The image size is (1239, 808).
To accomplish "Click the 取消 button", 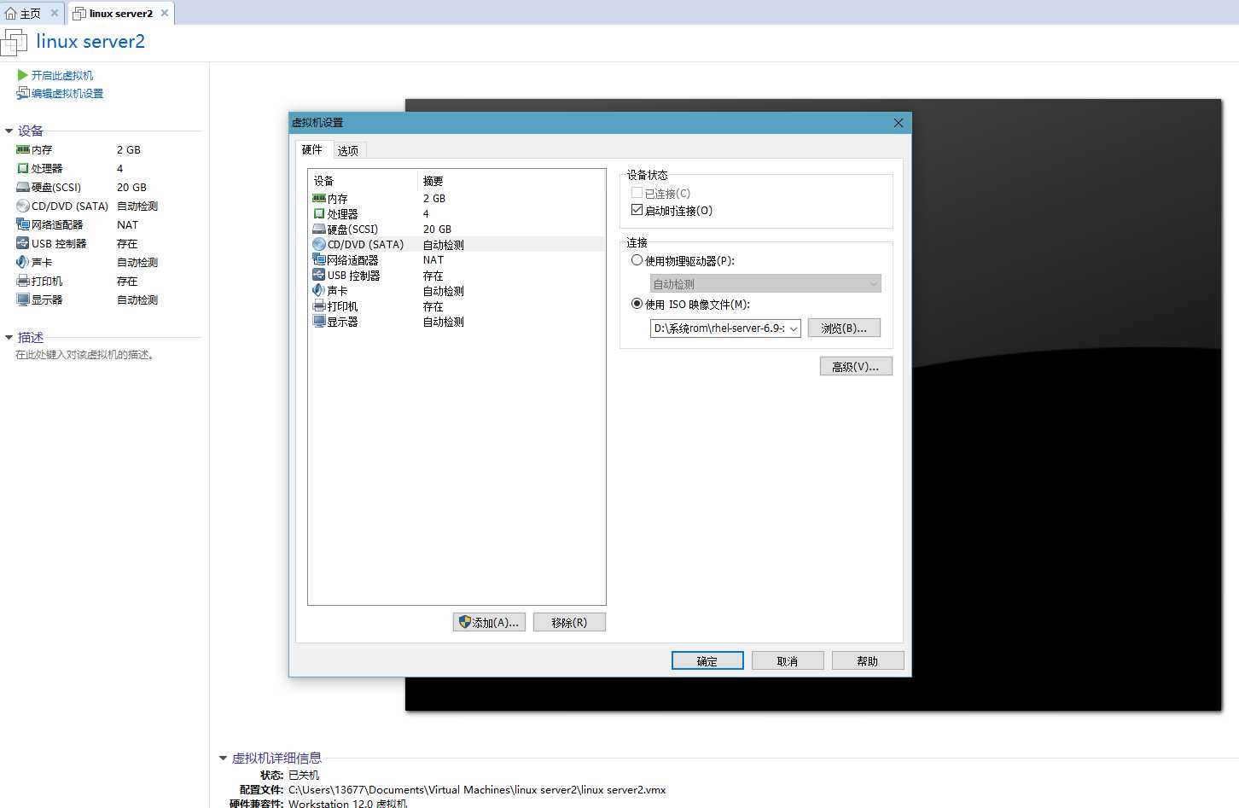I will coord(788,660).
